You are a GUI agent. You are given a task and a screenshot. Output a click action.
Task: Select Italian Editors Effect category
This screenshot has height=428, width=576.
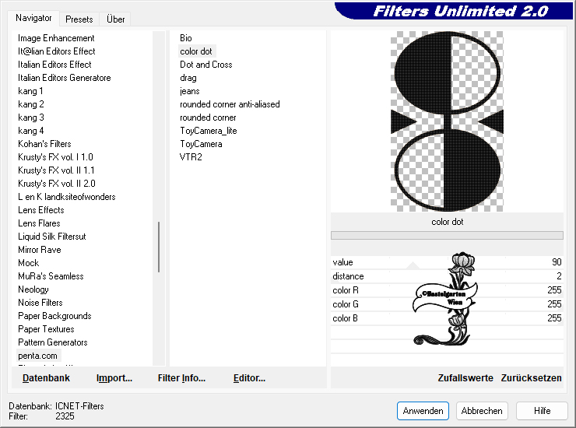(x=54, y=65)
